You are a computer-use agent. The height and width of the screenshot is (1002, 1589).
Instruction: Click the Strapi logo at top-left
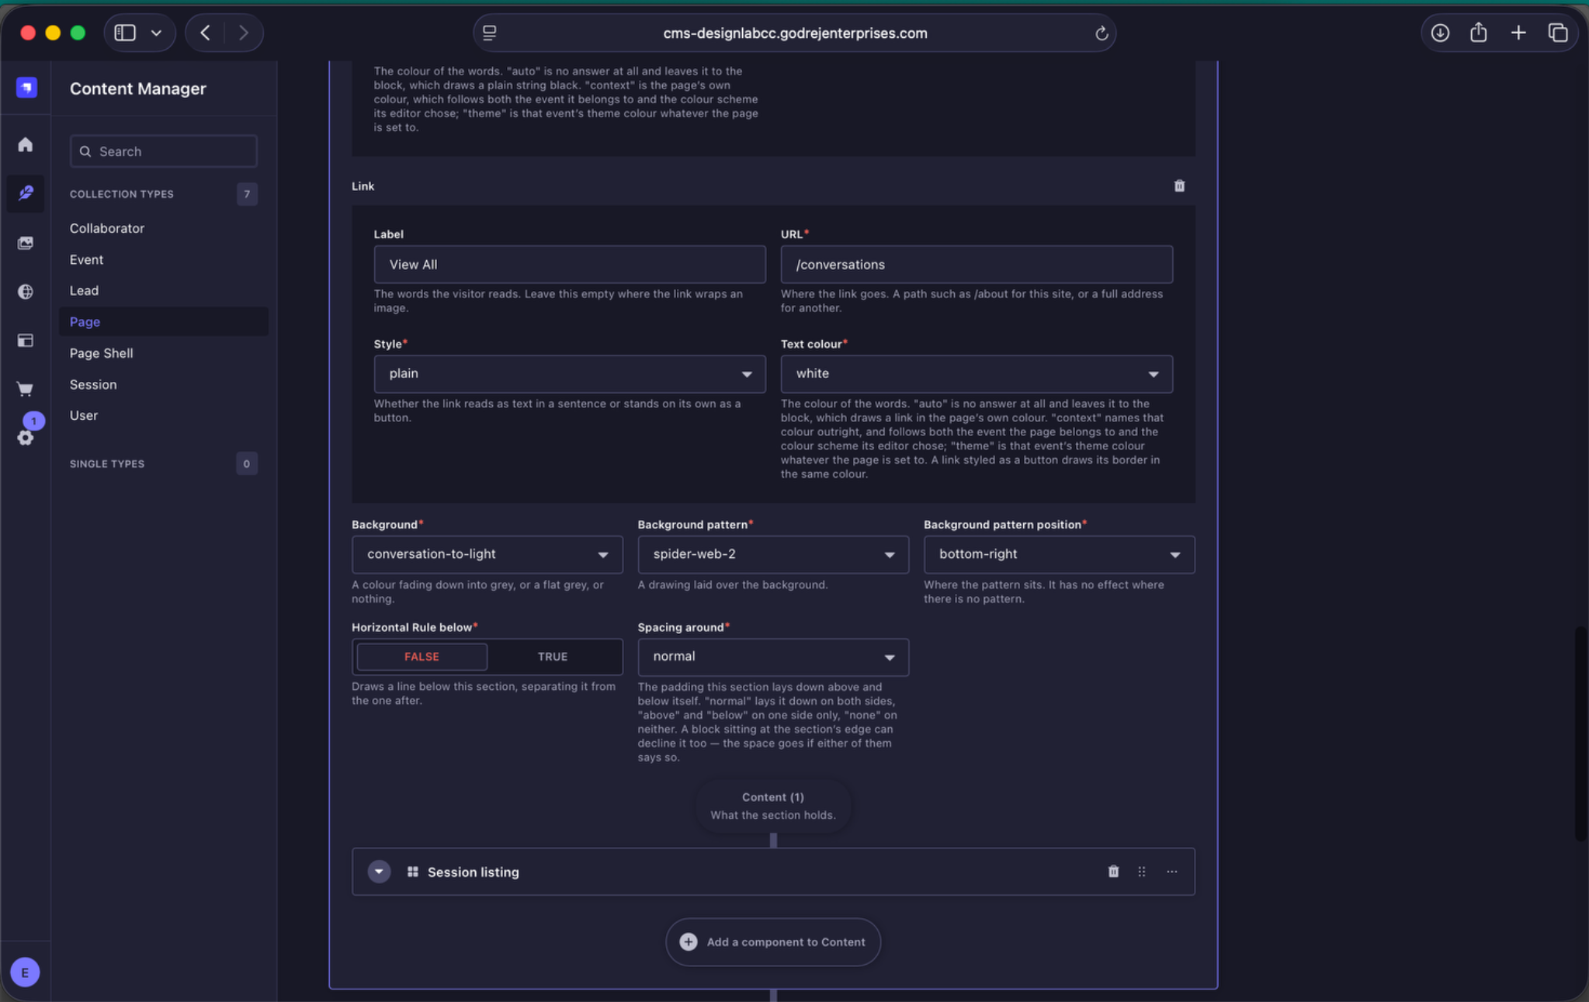[26, 88]
